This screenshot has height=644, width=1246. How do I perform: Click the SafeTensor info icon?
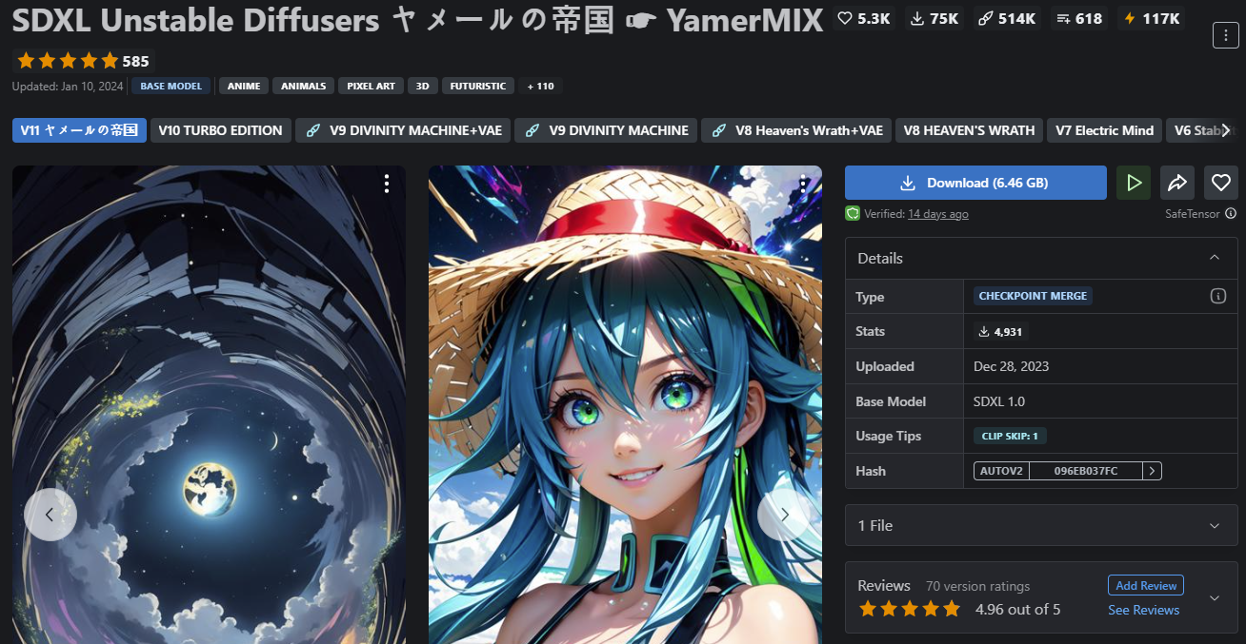[1231, 214]
